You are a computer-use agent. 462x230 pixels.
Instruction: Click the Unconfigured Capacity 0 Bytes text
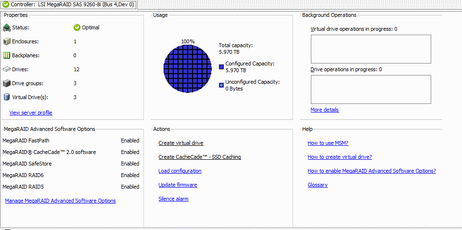pyautogui.click(x=234, y=89)
